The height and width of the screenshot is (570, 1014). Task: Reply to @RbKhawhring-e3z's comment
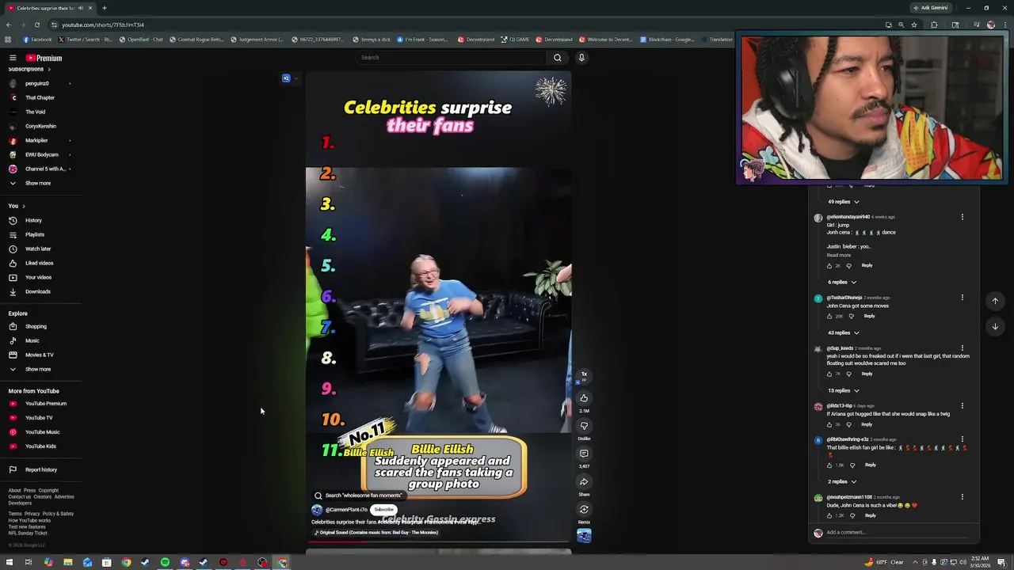(870, 465)
